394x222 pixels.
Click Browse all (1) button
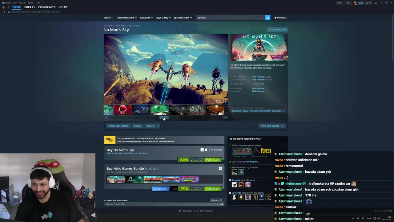coord(216,200)
